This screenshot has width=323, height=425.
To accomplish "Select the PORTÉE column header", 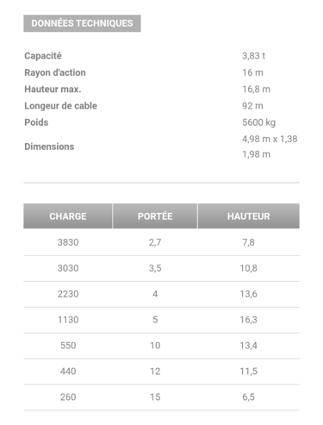I will click(155, 216).
